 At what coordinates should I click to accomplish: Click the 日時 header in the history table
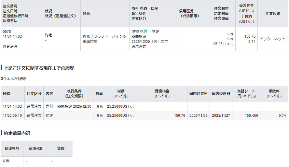(x=7, y=94)
